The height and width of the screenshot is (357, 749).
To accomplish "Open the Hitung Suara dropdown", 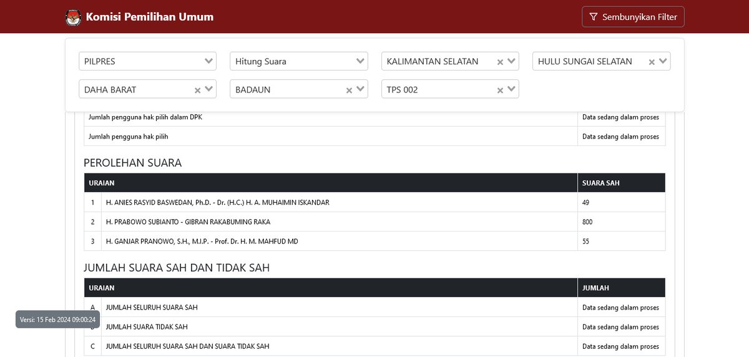I will tap(299, 61).
